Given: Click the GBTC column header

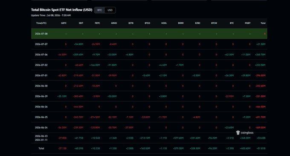Looking at the screenshot, I should pyautogui.click(x=64, y=23).
